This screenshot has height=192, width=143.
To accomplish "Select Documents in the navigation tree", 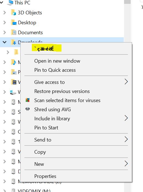I will pyautogui.click(x=30, y=33).
